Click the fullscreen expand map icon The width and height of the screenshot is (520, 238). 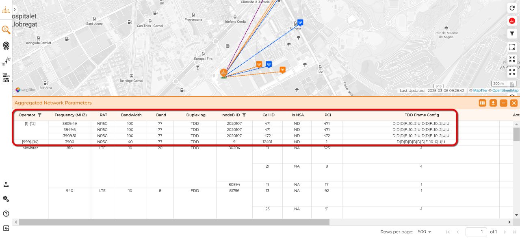pyautogui.click(x=512, y=72)
